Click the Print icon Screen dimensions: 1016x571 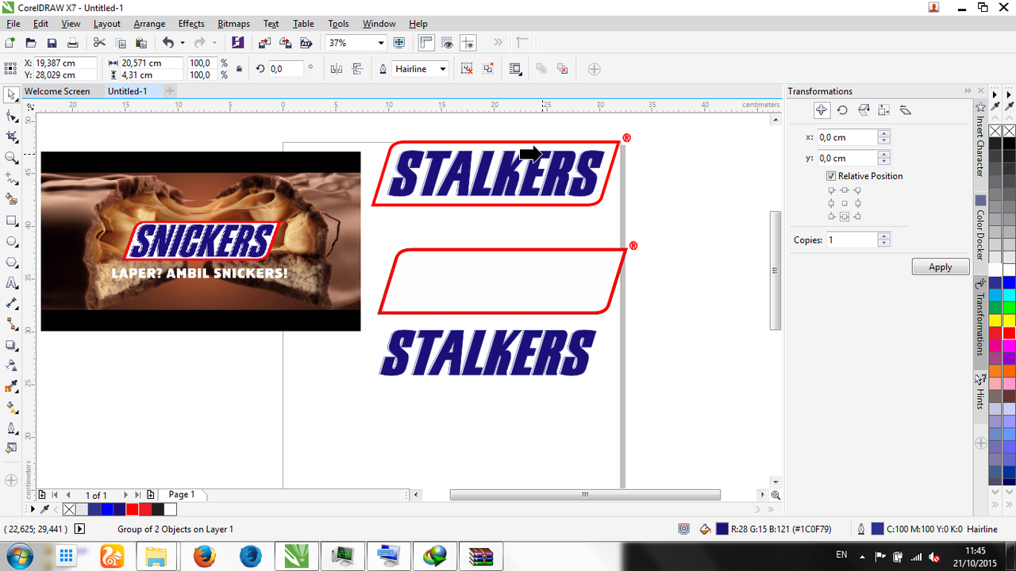pyautogui.click(x=72, y=43)
